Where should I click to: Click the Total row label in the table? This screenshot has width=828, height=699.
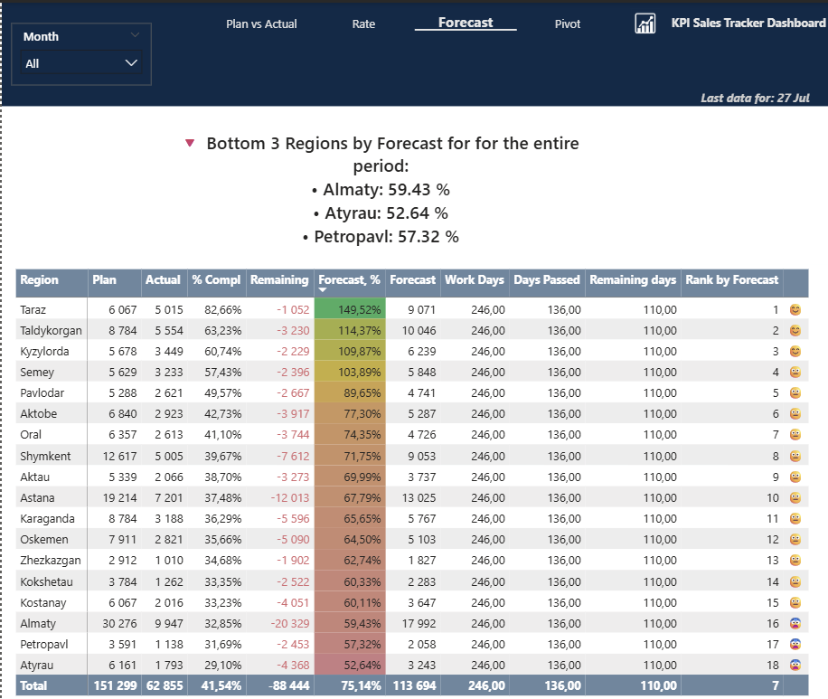click(33, 686)
